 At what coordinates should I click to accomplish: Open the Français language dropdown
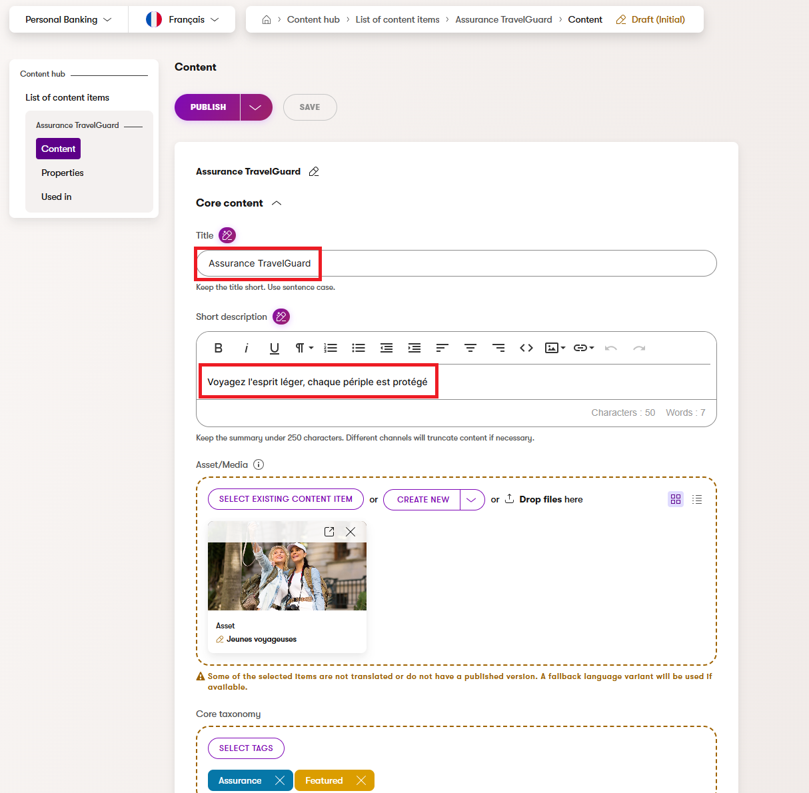182,19
